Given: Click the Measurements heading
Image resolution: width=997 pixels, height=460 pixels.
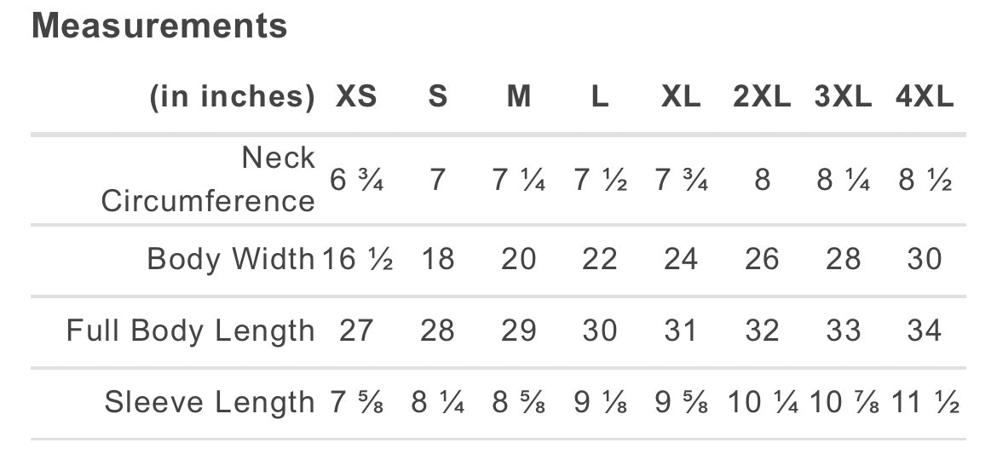Looking at the screenshot, I should click(159, 26).
